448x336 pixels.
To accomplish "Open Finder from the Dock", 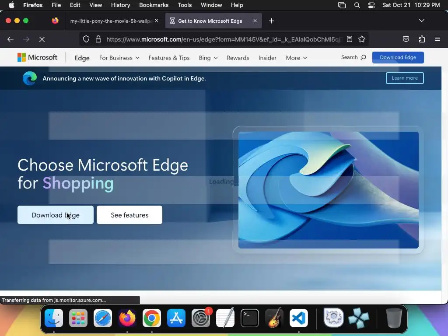I will click(x=54, y=318).
